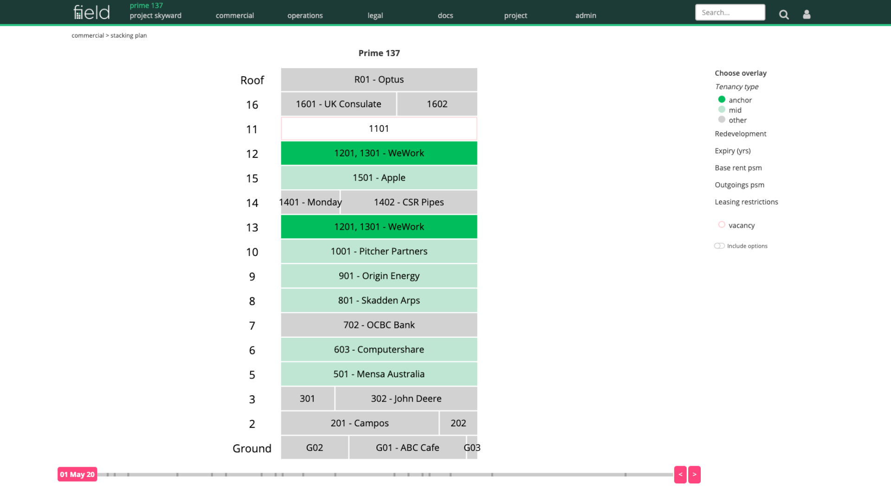Viewport: 891px width, 501px height.
Task: Select the 1001 - Pitcher Partners suite
Action: tap(379, 251)
